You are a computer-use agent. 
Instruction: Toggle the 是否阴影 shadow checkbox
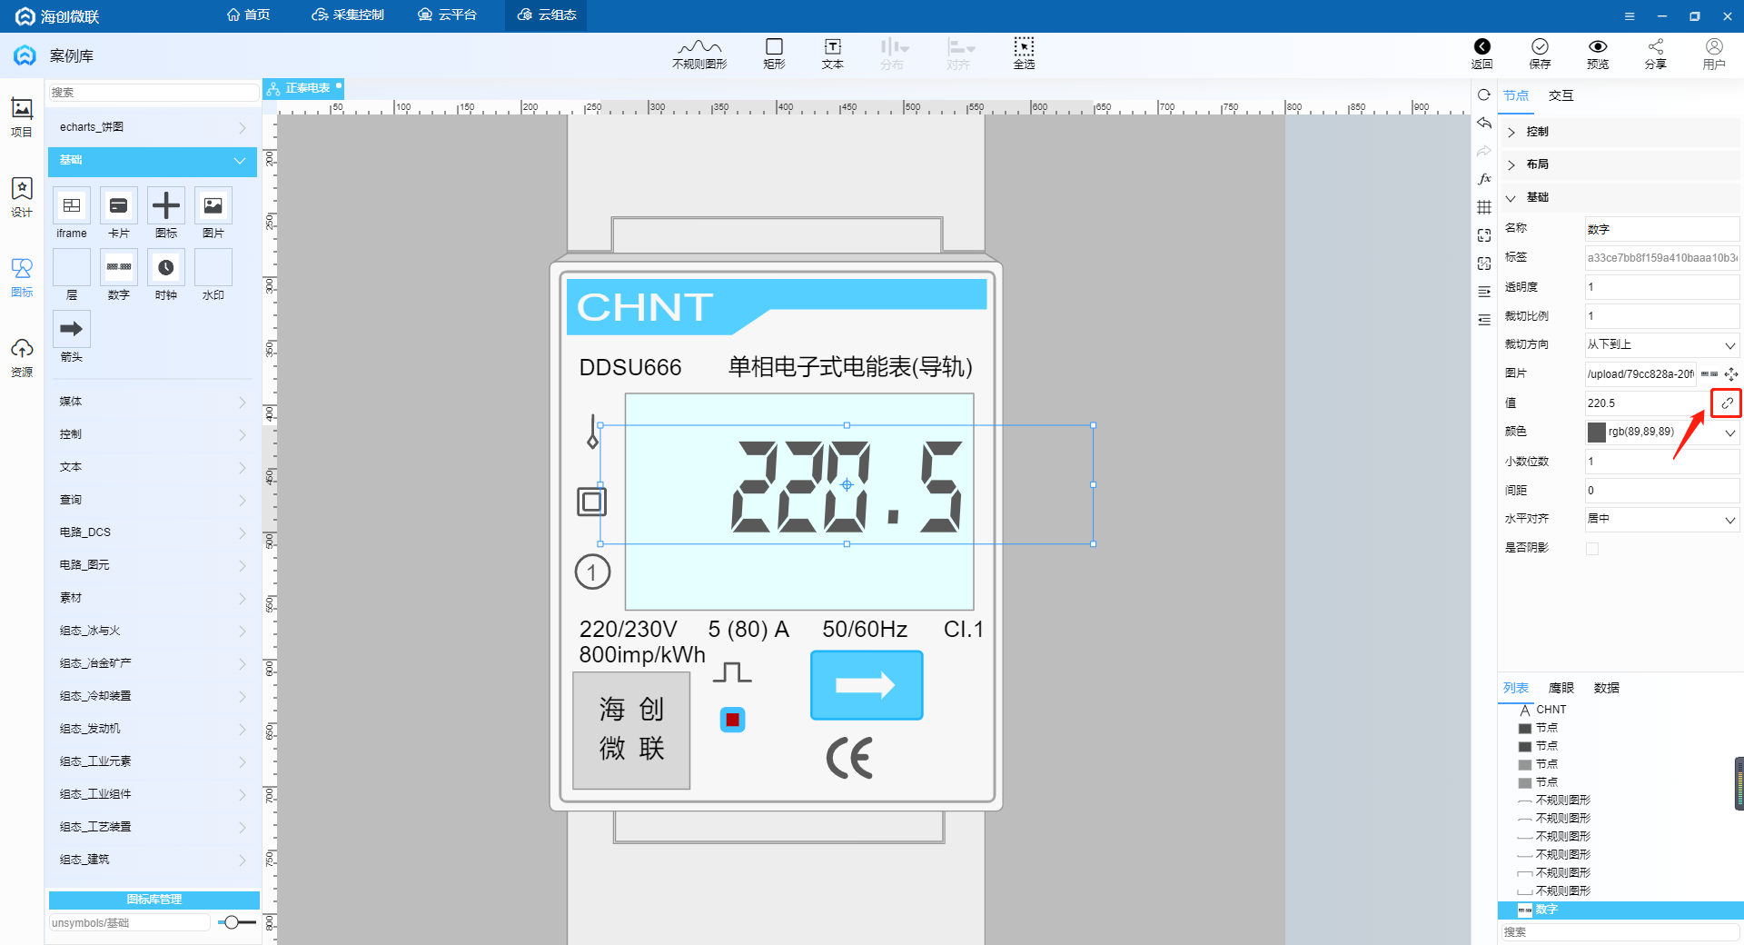(x=1592, y=548)
